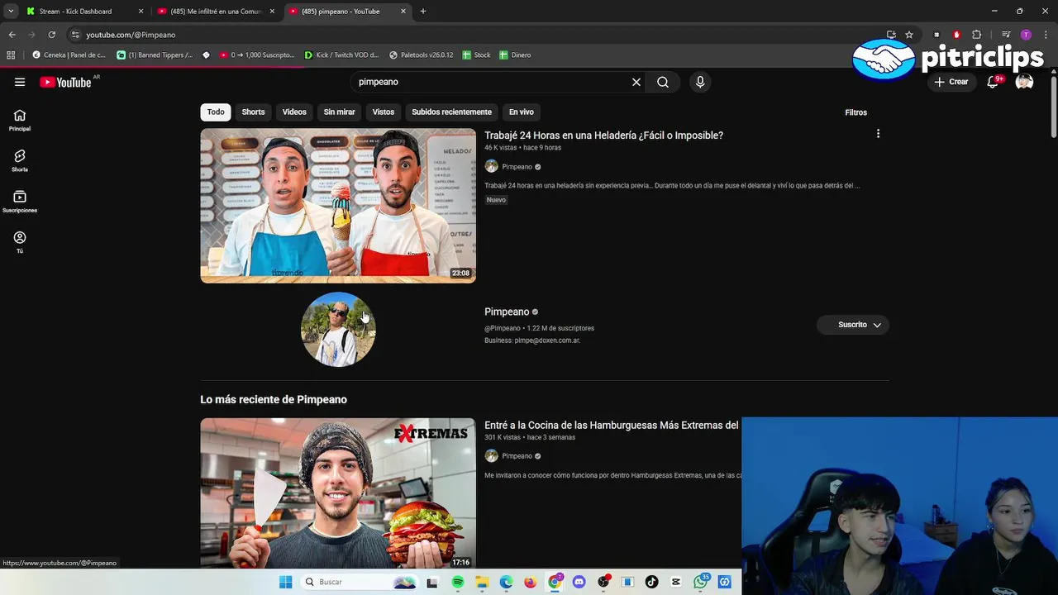
Task: Select the Subidos recientemente chip
Action: tap(451, 112)
